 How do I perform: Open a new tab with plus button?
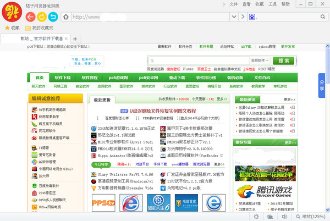75,39
